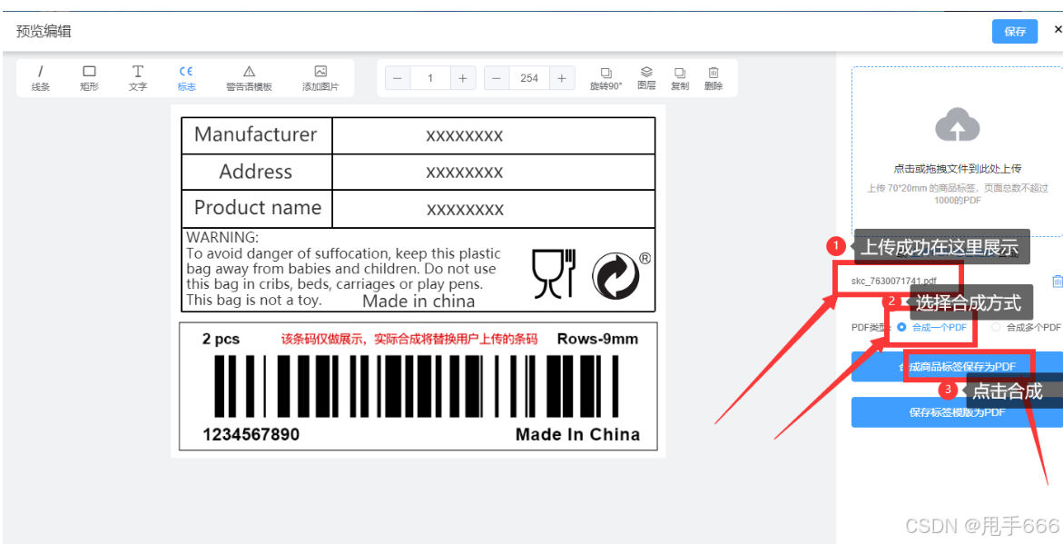Image resolution: width=1063 pixels, height=544 pixels.
Task: Click xxxxxxxx value beside Product name
Action: click(465, 209)
